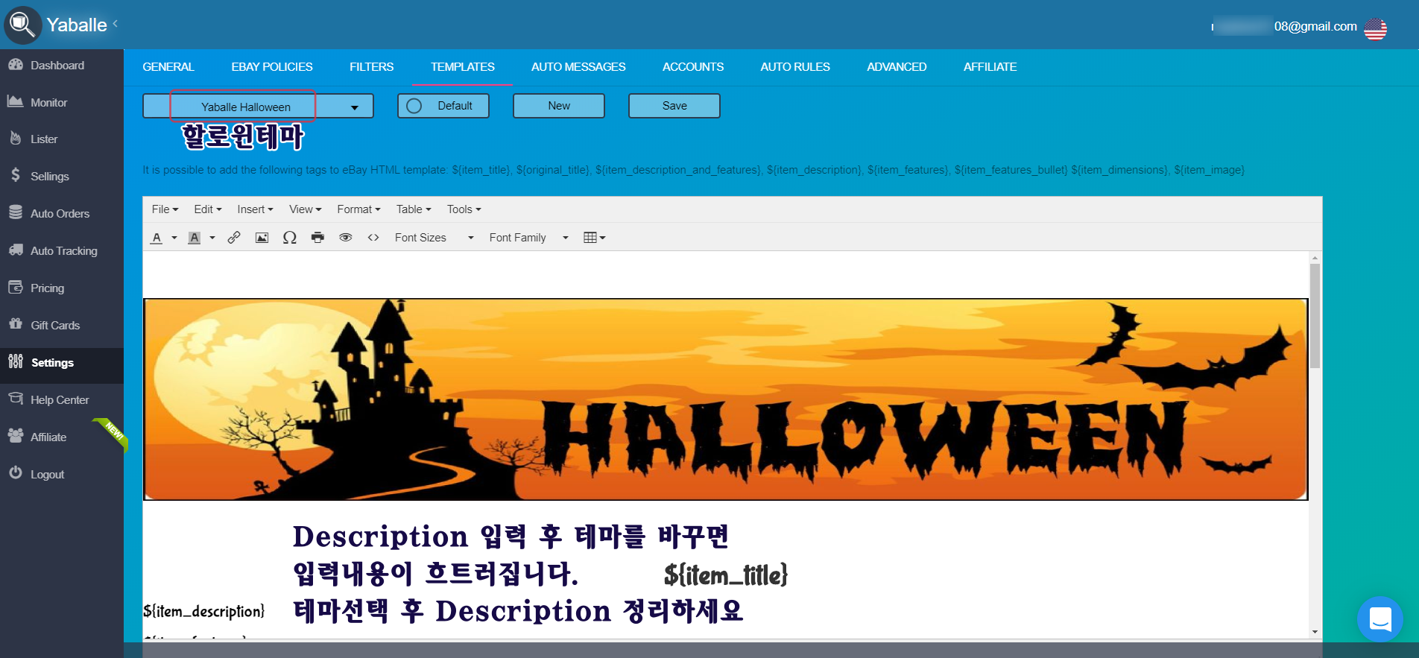Image resolution: width=1419 pixels, height=658 pixels.
Task: Switch to the FILTERS tab
Action: point(371,67)
